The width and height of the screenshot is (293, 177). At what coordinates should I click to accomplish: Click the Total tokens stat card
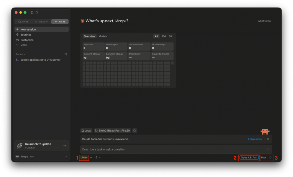coord(139,46)
